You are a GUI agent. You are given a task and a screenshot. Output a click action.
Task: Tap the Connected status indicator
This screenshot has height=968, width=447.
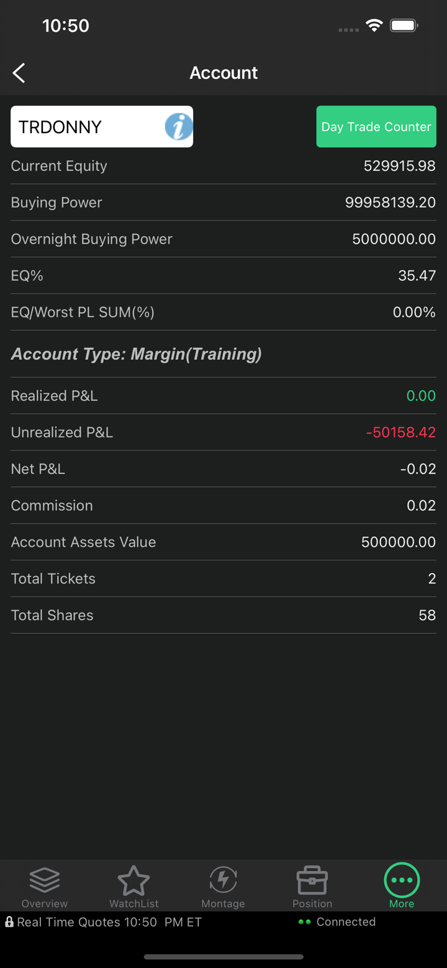point(338,922)
